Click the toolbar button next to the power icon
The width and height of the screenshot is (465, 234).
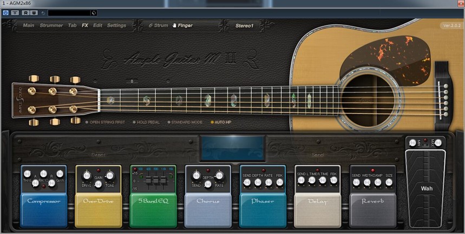coord(15,13)
